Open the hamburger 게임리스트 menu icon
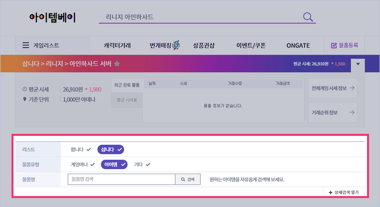The width and height of the screenshot is (380, 207). [x=25, y=45]
